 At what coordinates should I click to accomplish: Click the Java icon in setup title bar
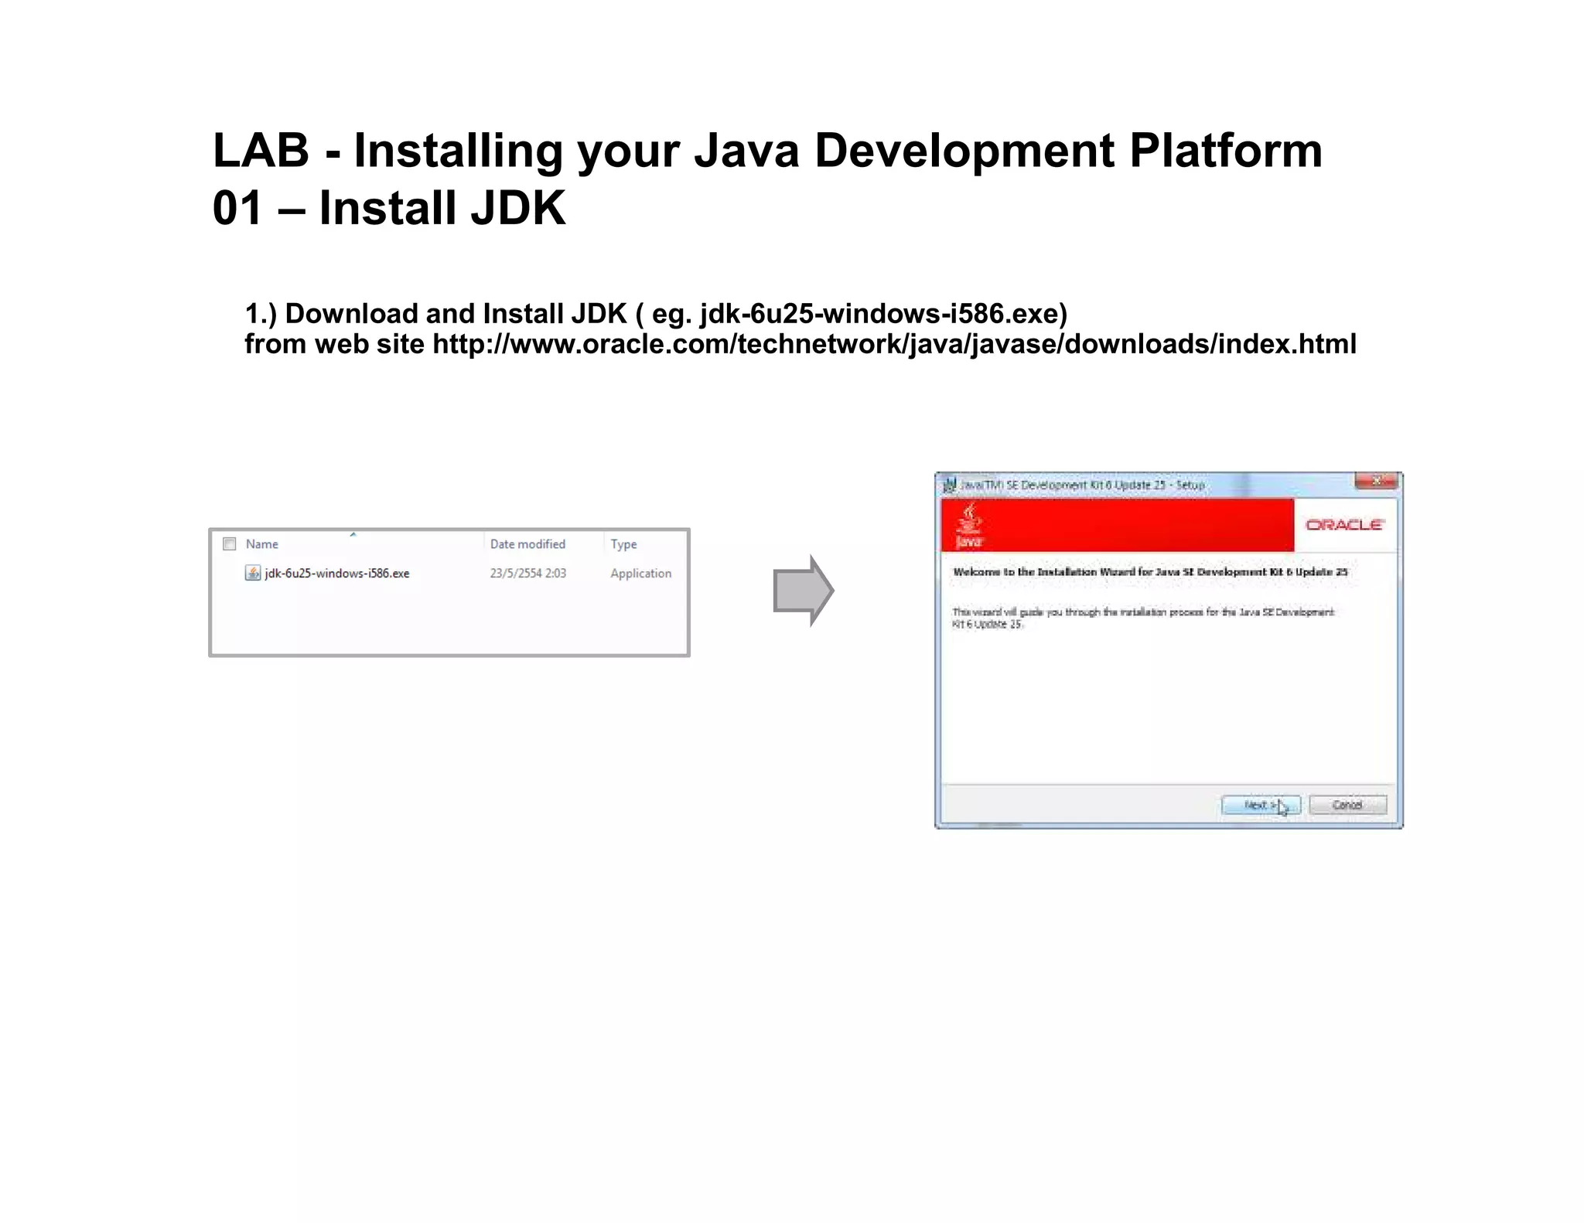949,485
